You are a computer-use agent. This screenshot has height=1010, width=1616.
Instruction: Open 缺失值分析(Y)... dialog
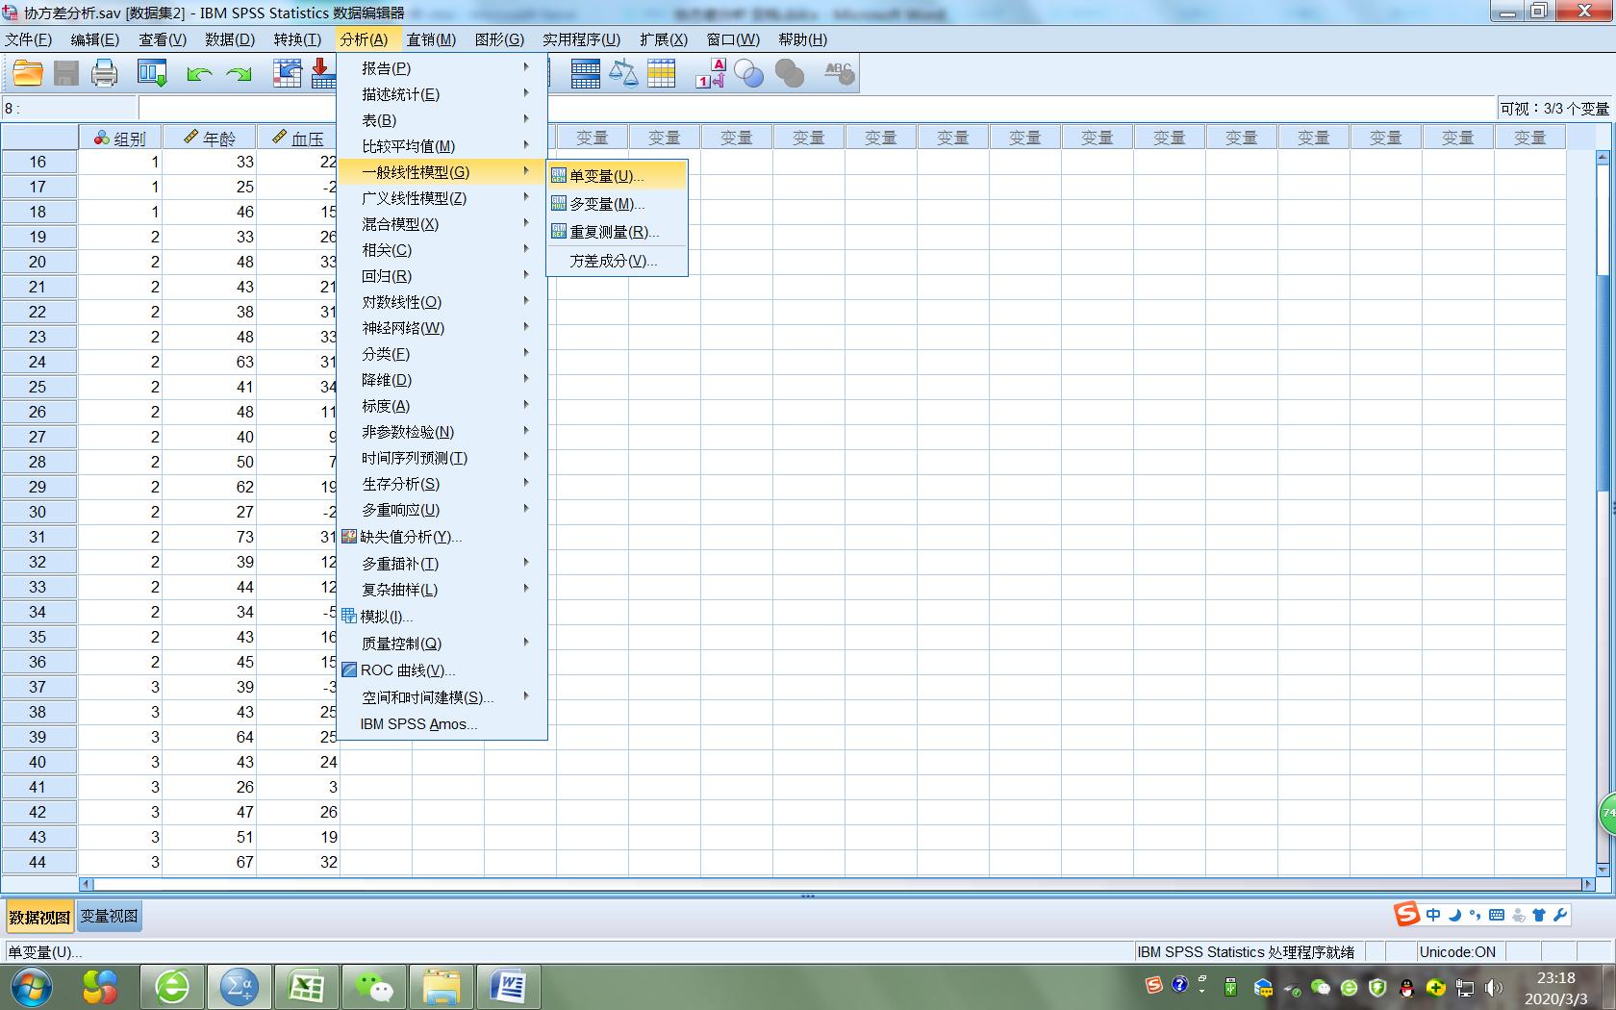coord(442,537)
